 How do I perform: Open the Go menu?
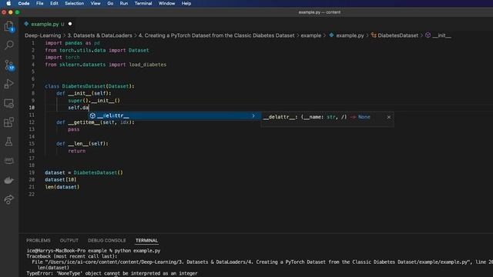(110, 3)
